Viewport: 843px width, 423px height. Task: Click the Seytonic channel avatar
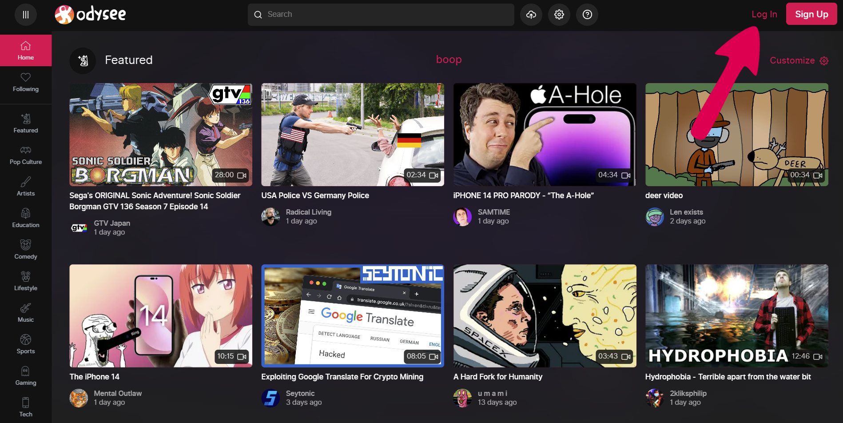pos(270,398)
